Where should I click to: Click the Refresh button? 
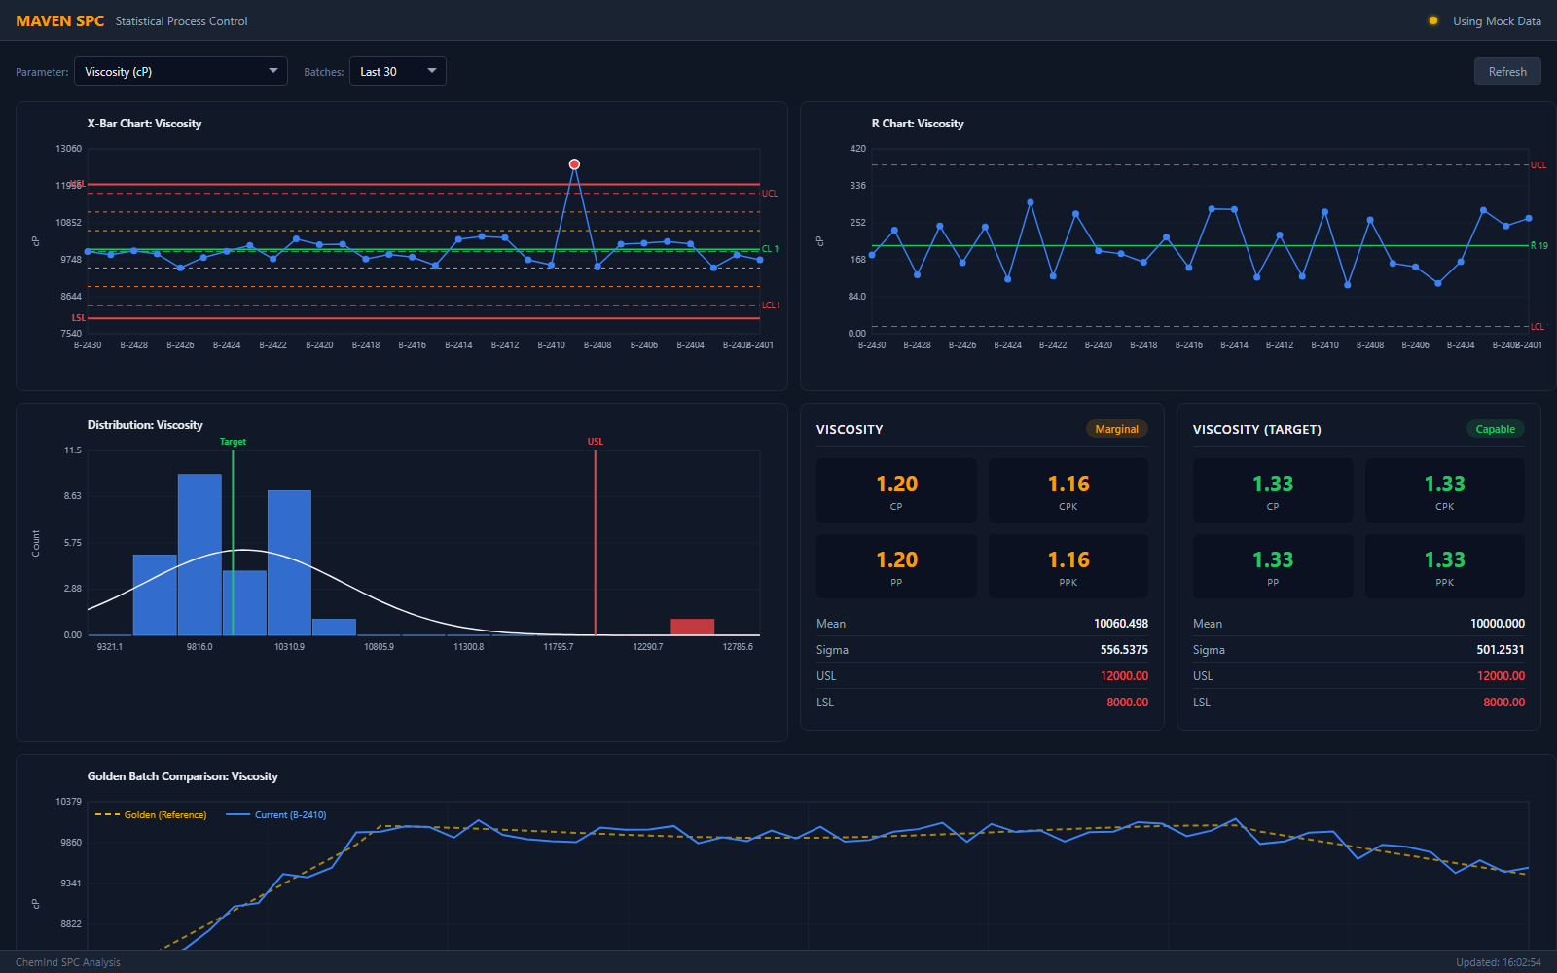(1507, 71)
